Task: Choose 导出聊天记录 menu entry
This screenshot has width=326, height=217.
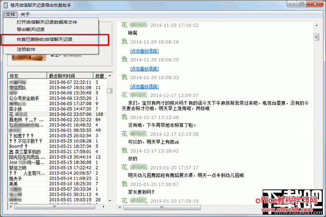Action: click(31, 29)
